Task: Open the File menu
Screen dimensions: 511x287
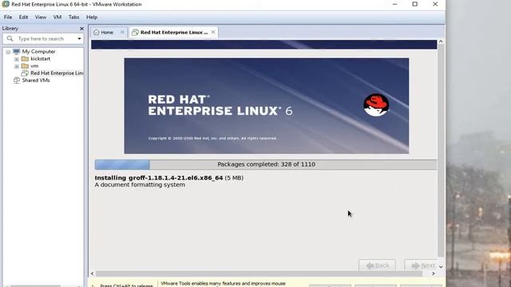Action: (x=8, y=17)
